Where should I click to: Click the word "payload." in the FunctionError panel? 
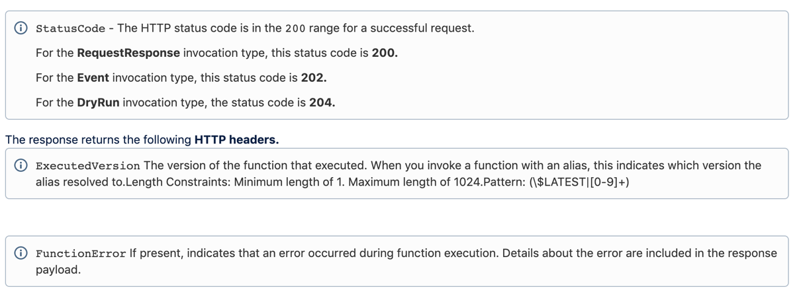pos(58,269)
